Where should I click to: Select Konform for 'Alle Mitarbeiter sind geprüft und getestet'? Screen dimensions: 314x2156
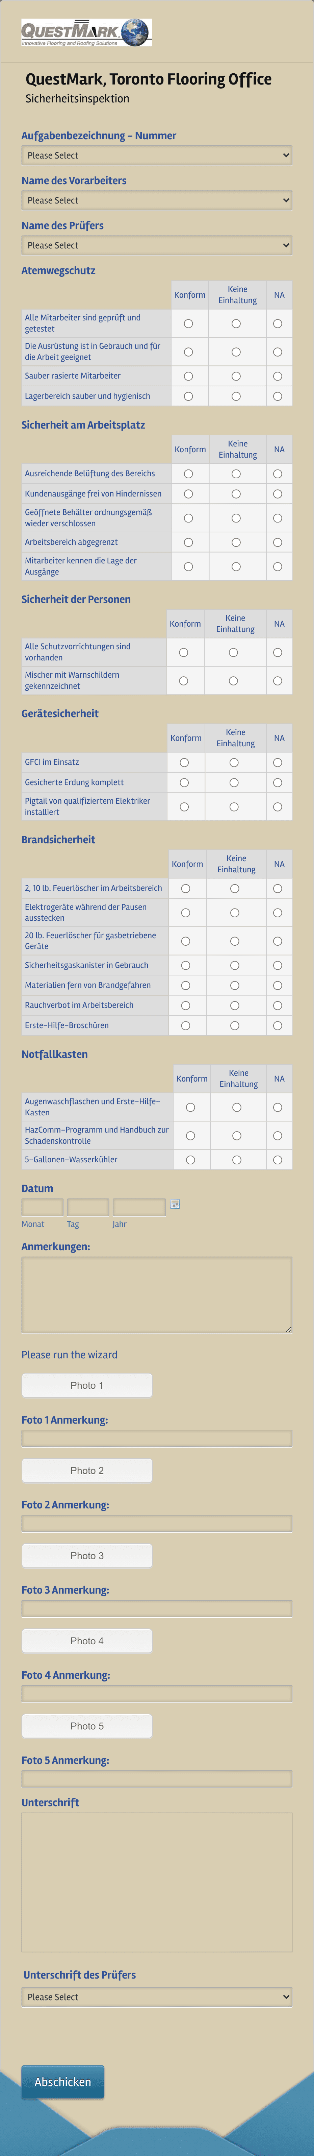189,323
